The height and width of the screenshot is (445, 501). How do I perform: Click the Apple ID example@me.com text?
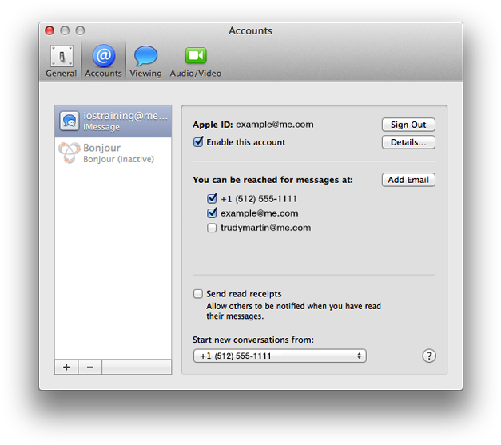(253, 125)
